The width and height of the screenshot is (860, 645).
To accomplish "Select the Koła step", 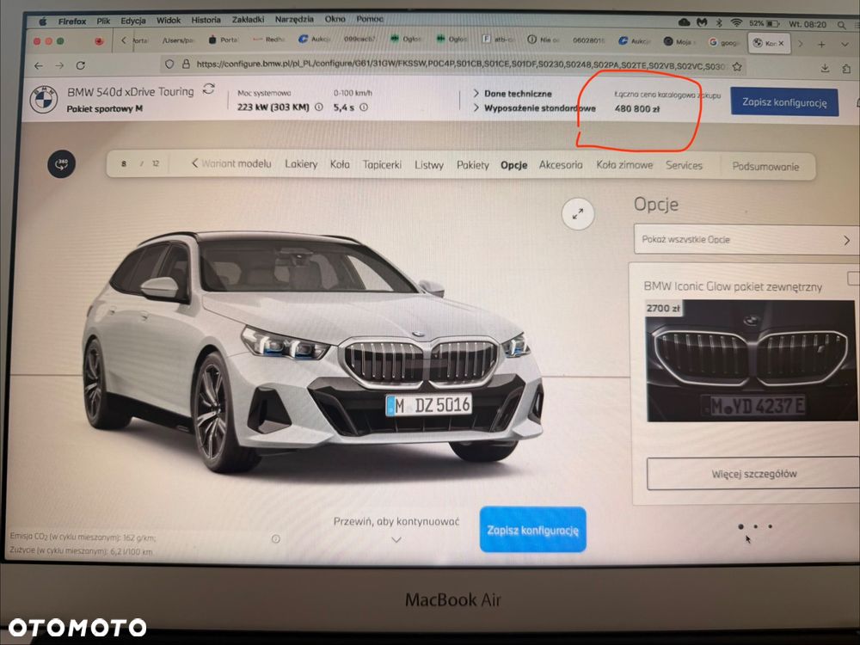I will (340, 164).
